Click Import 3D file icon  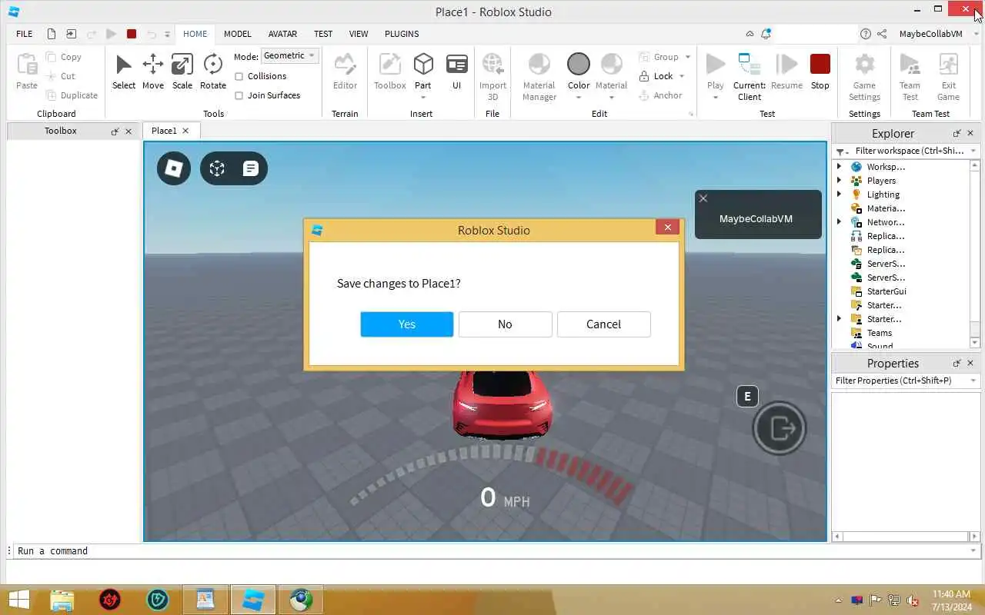coord(492,75)
